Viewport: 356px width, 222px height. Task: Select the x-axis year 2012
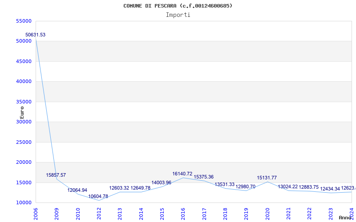[x=99, y=214]
